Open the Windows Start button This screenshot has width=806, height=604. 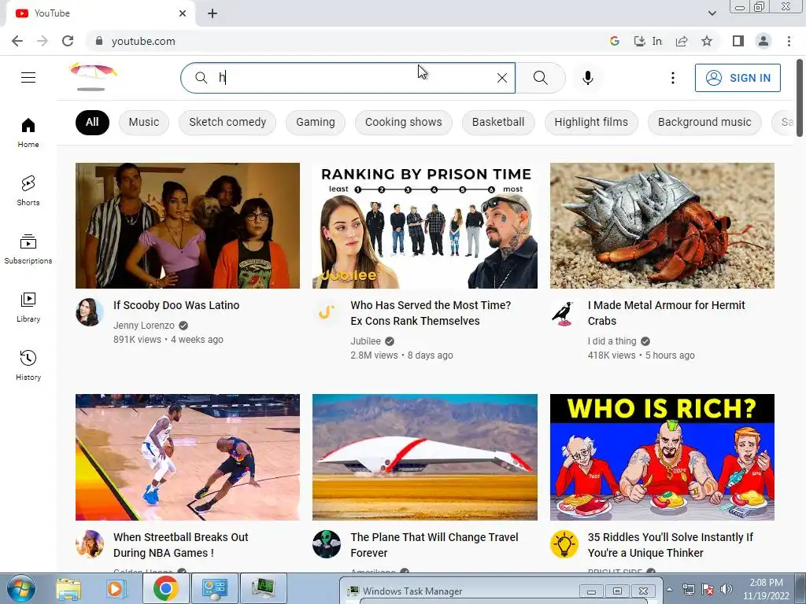tap(20, 588)
